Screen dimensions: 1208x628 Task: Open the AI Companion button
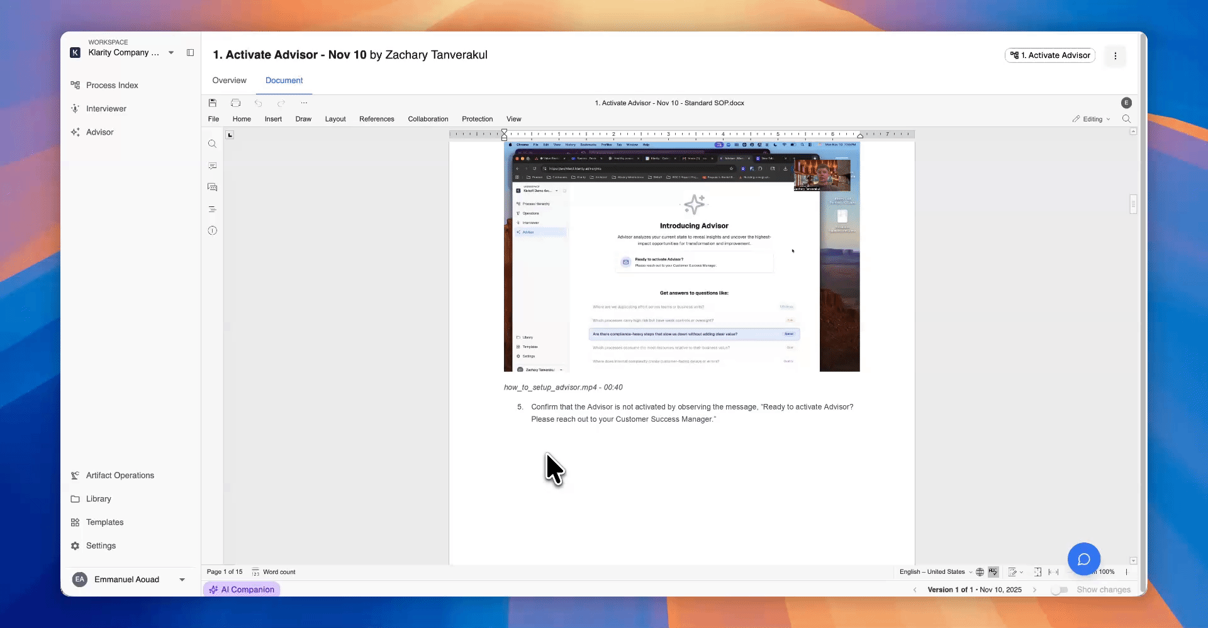(242, 590)
